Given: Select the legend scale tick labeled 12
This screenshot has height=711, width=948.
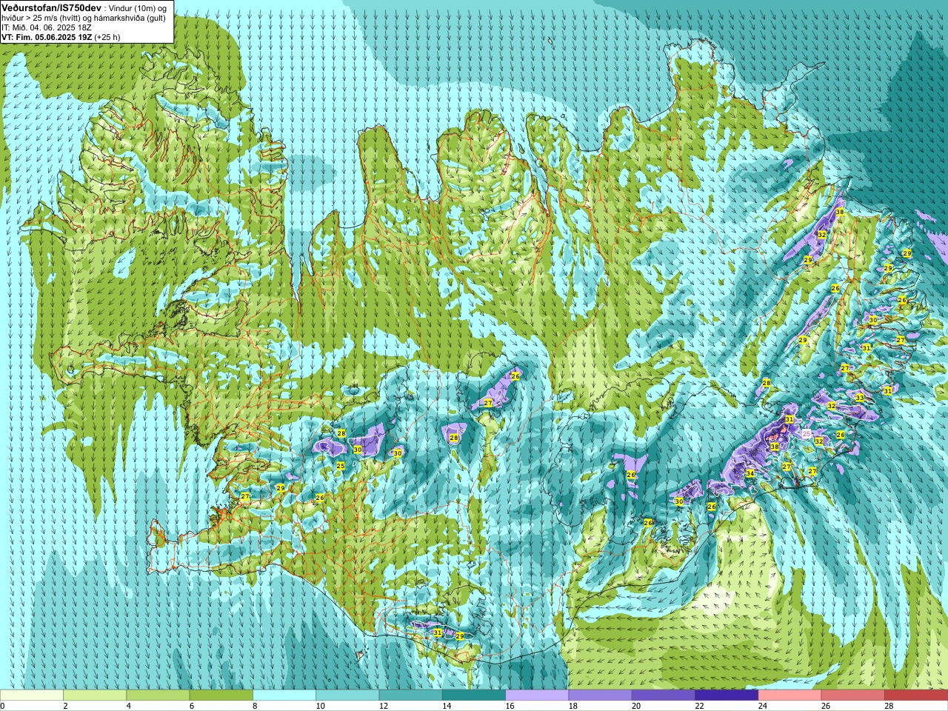Looking at the screenshot, I should tap(383, 706).
